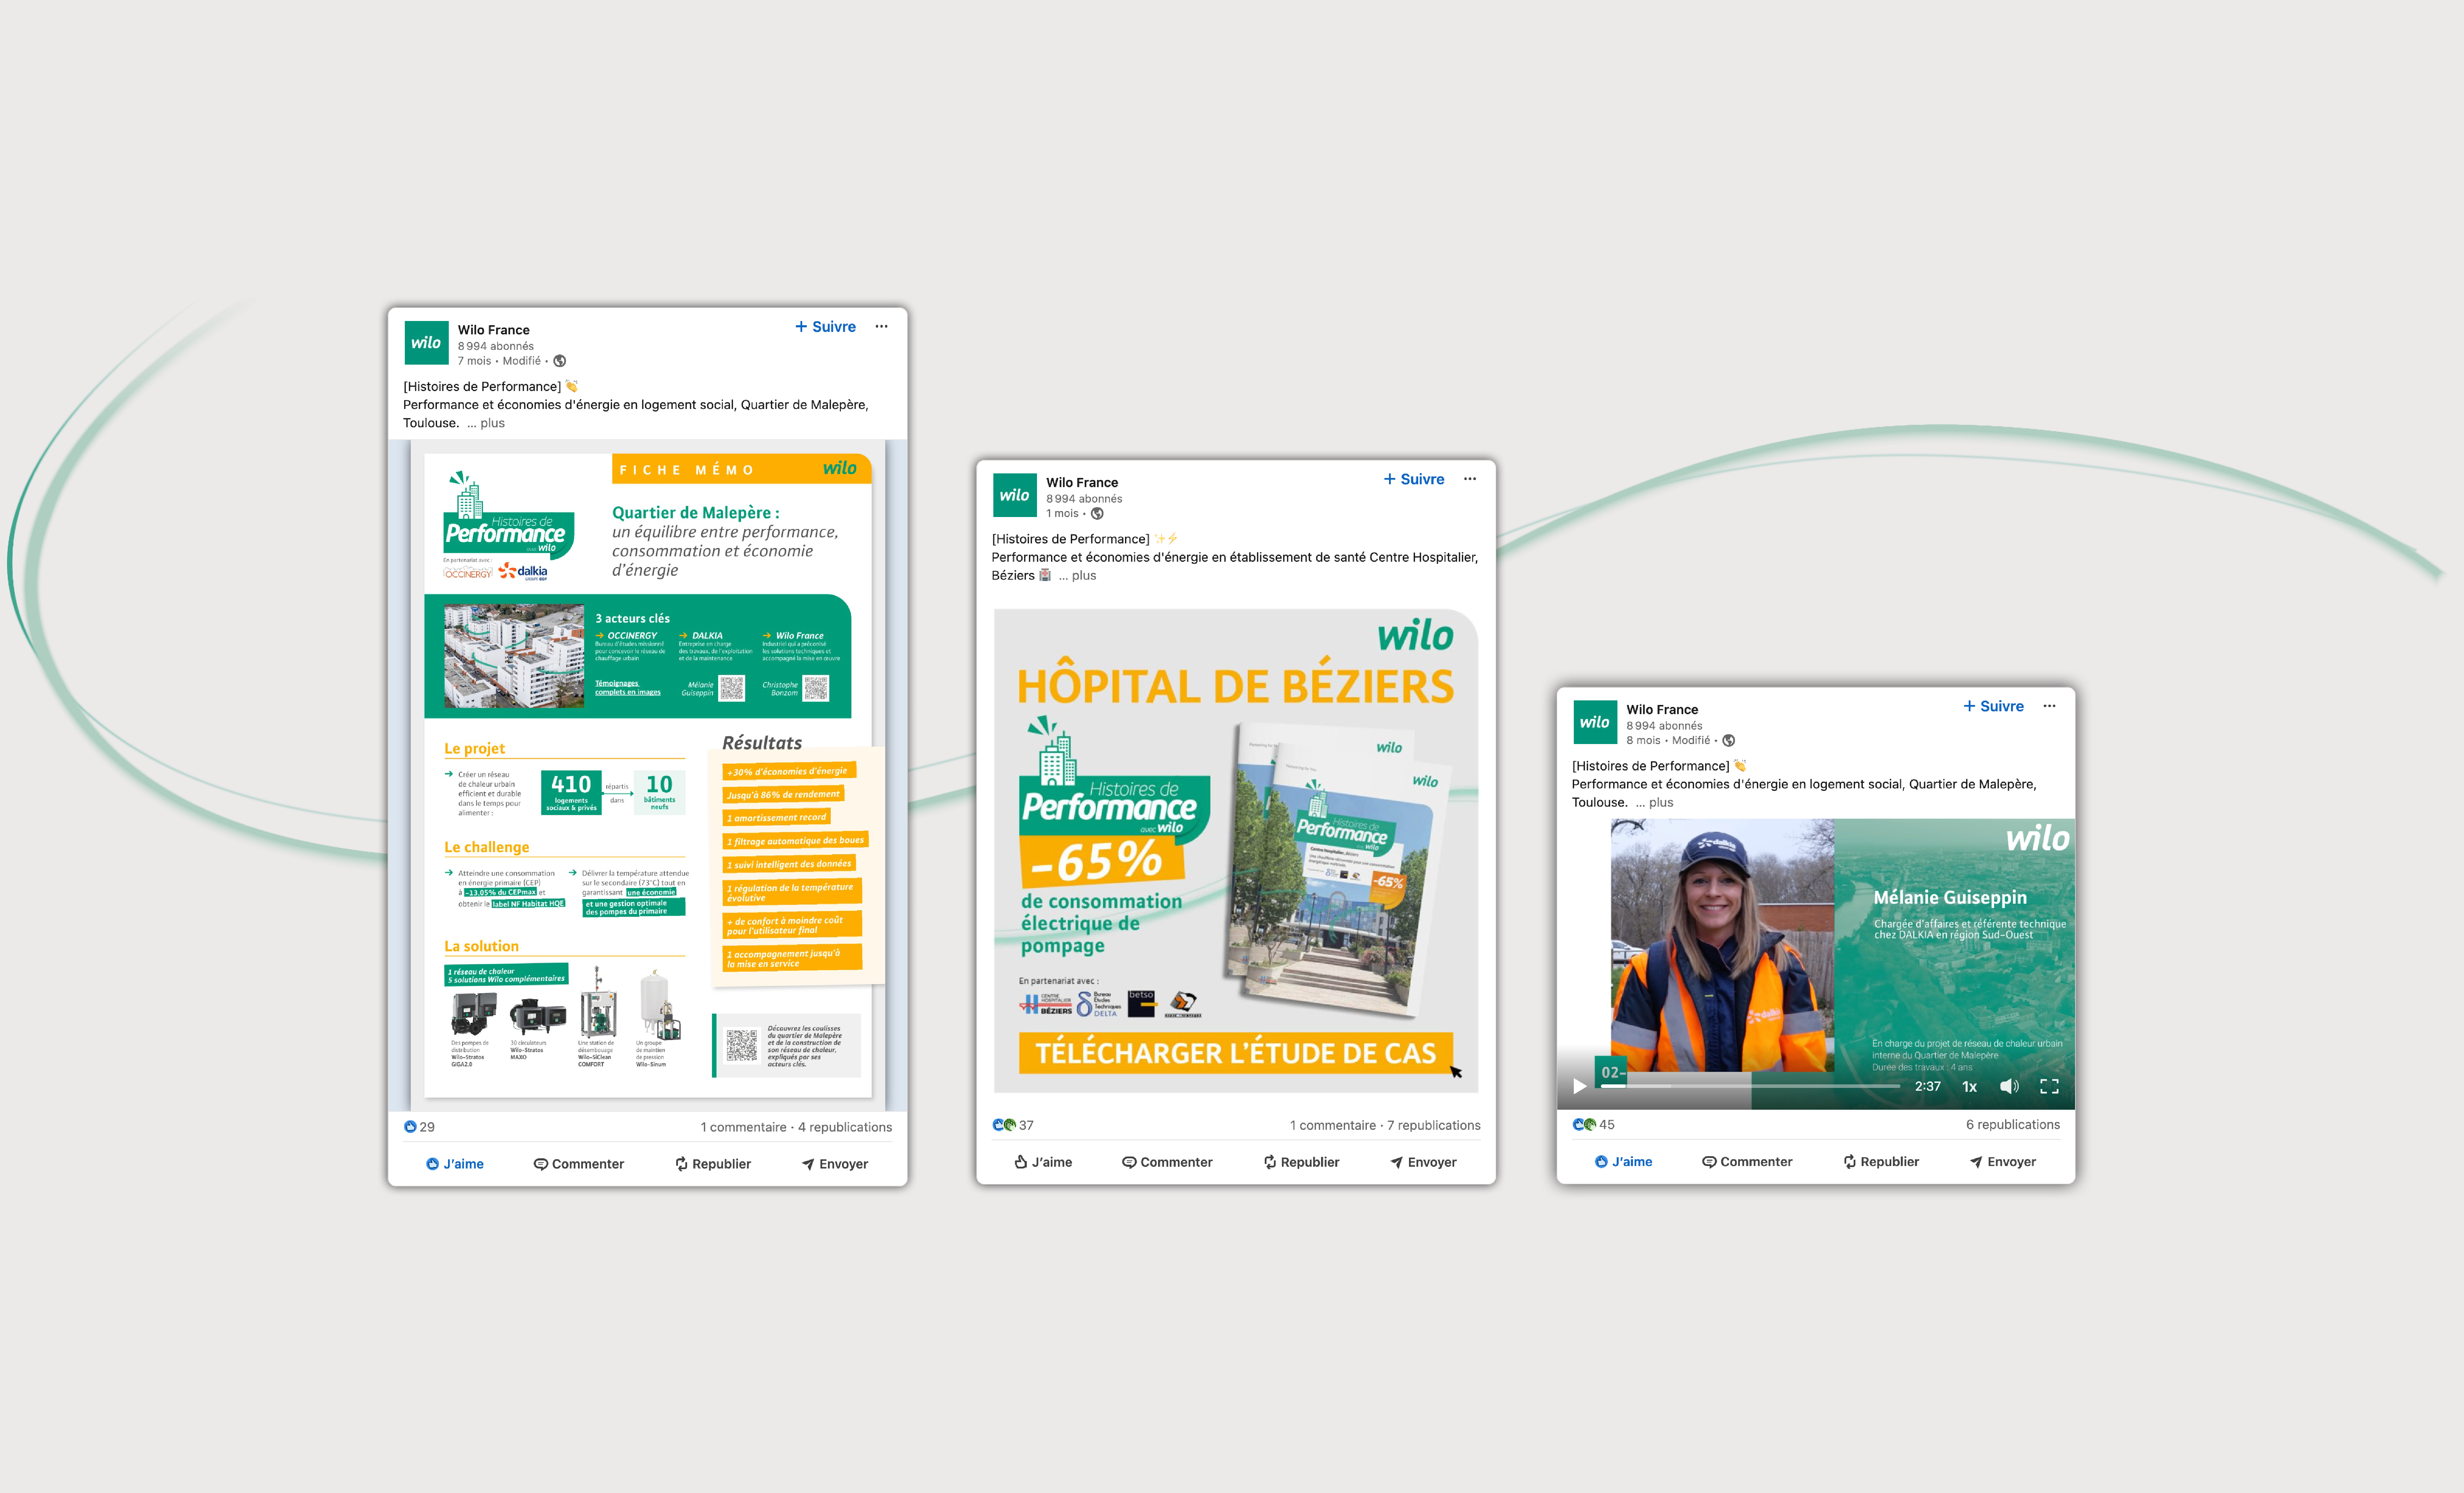
Task: Open the three-dot menu on the Béziers post
Action: (x=1470, y=479)
